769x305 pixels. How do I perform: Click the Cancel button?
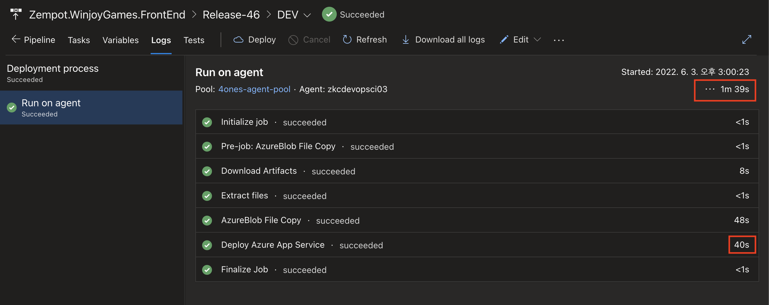309,40
